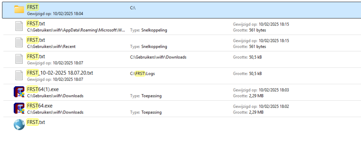Click the FRST64(1).exe application icon

[x=19, y=92]
